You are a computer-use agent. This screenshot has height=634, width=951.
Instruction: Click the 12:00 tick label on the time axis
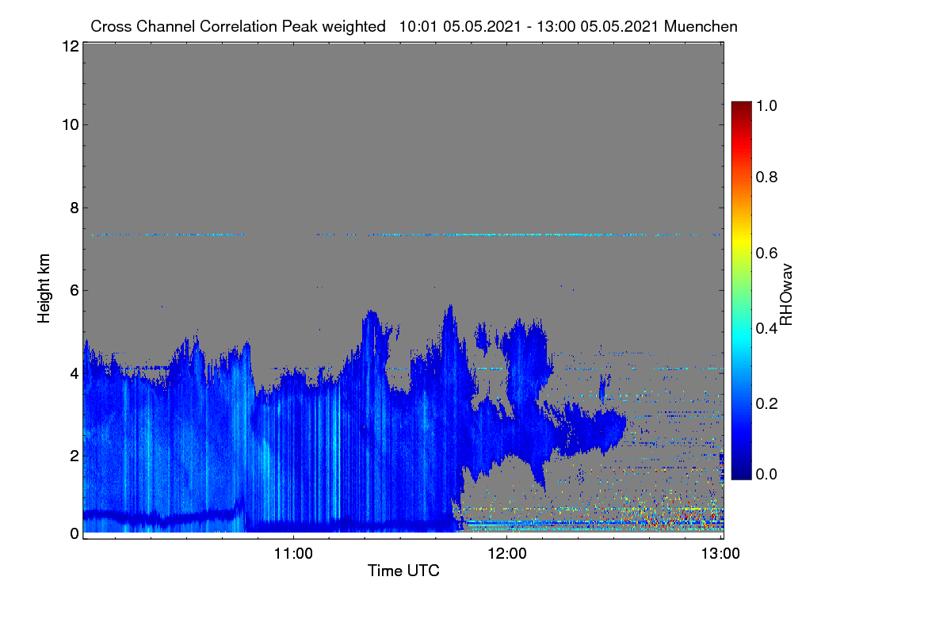pyautogui.click(x=507, y=552)
